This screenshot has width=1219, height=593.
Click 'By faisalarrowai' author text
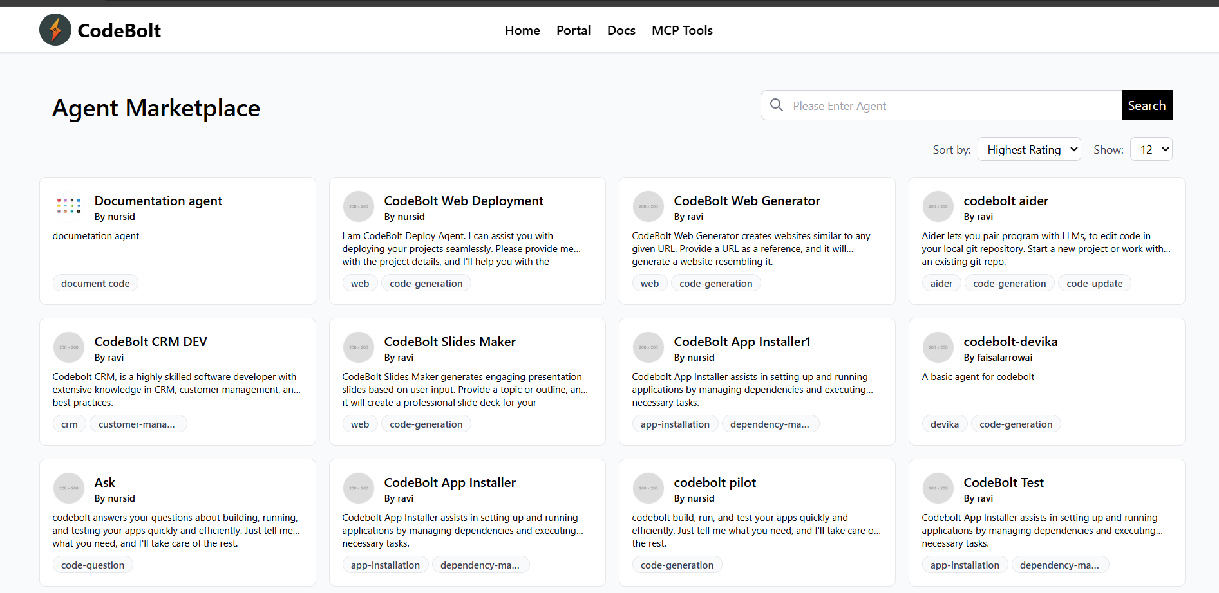coord(998,358)
